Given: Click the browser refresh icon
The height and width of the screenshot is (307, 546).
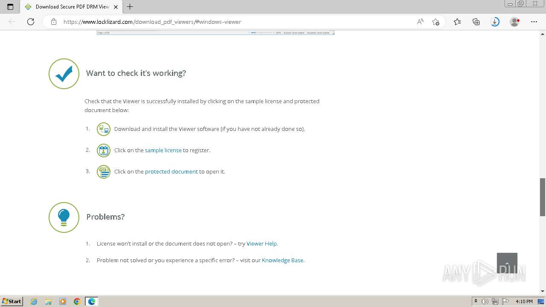Looking at the screenshot, I should 31,22.
